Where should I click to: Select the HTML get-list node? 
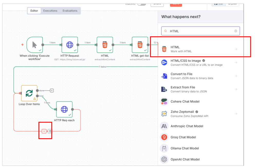(x=140, y=45)
